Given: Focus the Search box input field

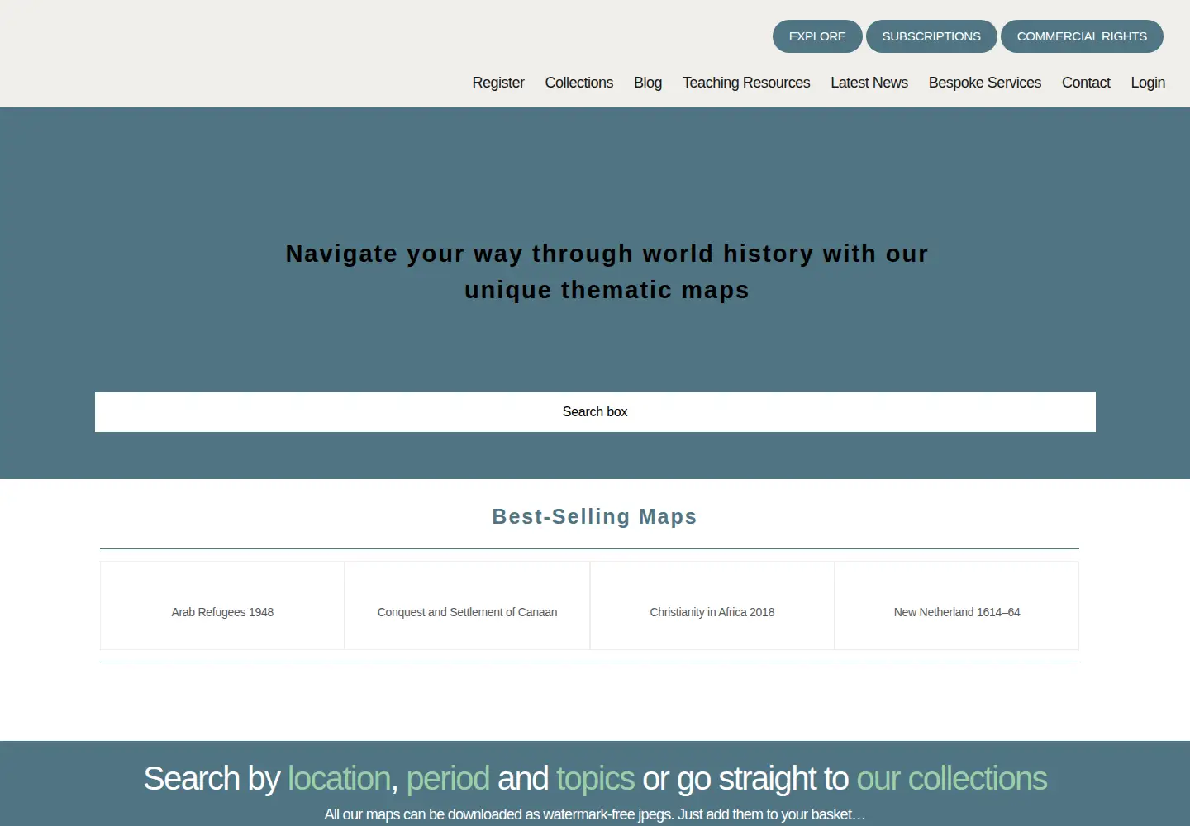Looking at the screenshot, I should pyautogui.click(x=595, y=412).
